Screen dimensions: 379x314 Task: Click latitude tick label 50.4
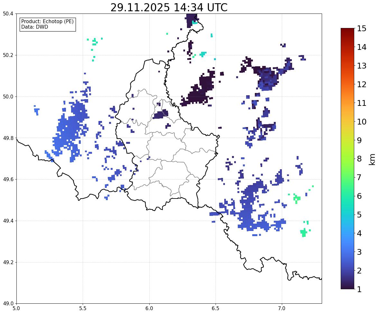(x=8, y=14)
